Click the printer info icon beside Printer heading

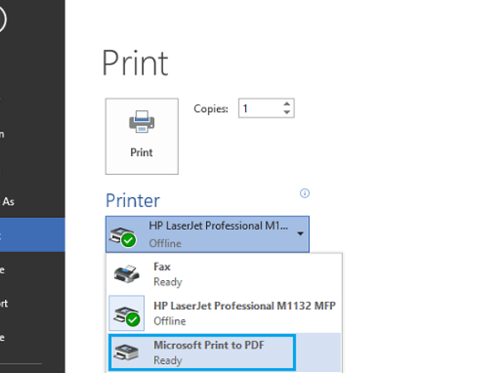pos(305,193)
